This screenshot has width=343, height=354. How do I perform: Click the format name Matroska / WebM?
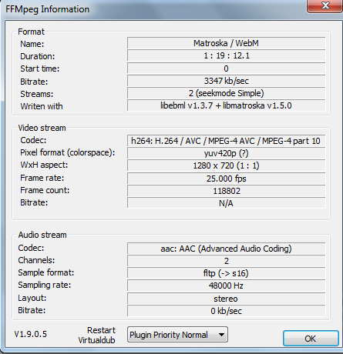coord(226,43)
